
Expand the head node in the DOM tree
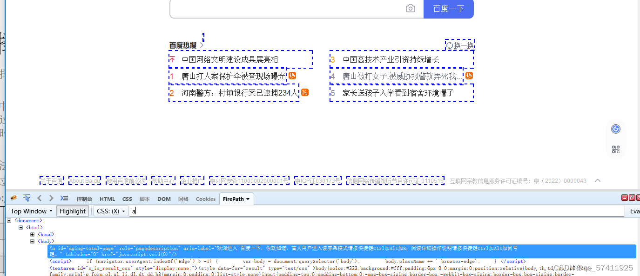click(32, 234)
